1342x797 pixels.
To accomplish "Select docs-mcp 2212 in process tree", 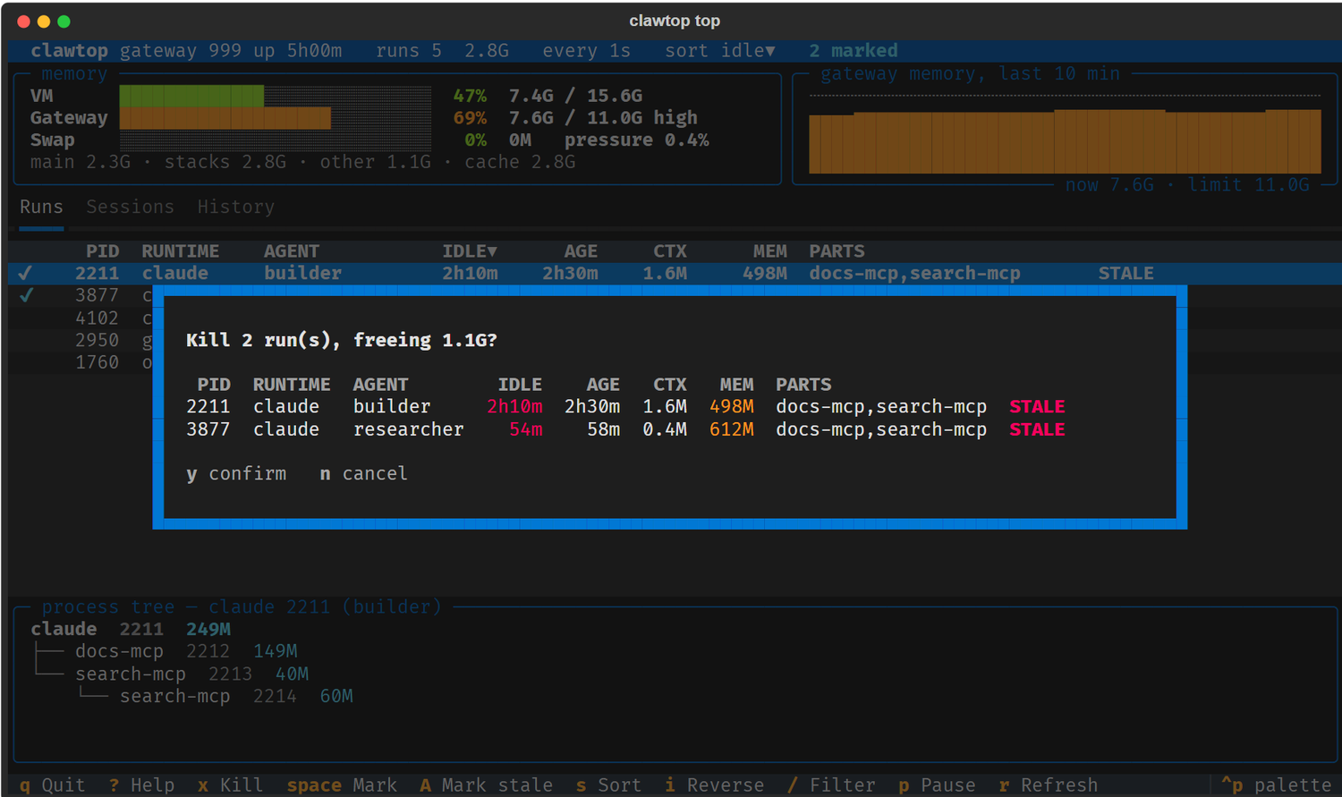I will 186,651.
